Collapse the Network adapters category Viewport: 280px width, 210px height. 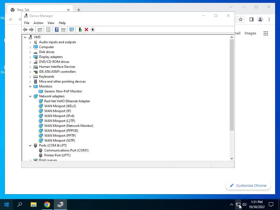tap(30, 96)
